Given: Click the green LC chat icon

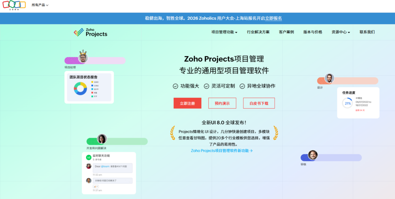Looking at the screenshot, I should [x=88, y=157].
